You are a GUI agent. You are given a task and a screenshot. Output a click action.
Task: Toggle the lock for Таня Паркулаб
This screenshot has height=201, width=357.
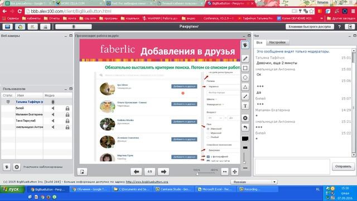(67, 121)
